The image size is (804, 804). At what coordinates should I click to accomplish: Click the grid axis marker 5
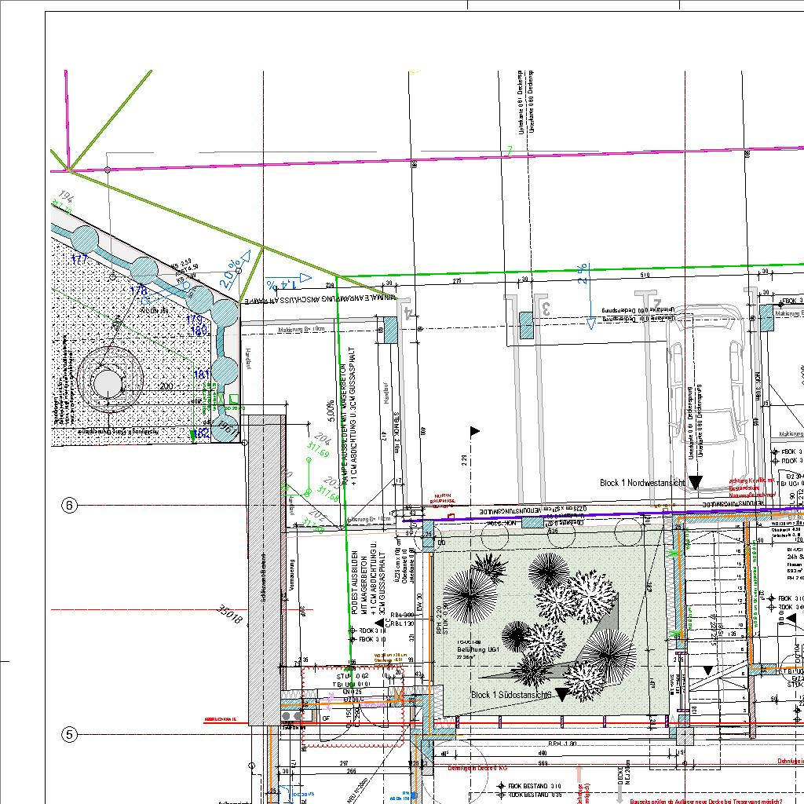pyautogui.click(x=70, y=735)
